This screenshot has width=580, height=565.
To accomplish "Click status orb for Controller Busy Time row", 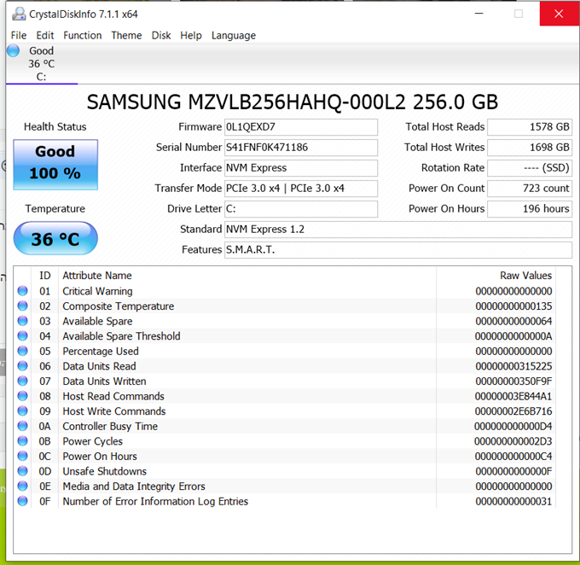I will tap(22, 426).
